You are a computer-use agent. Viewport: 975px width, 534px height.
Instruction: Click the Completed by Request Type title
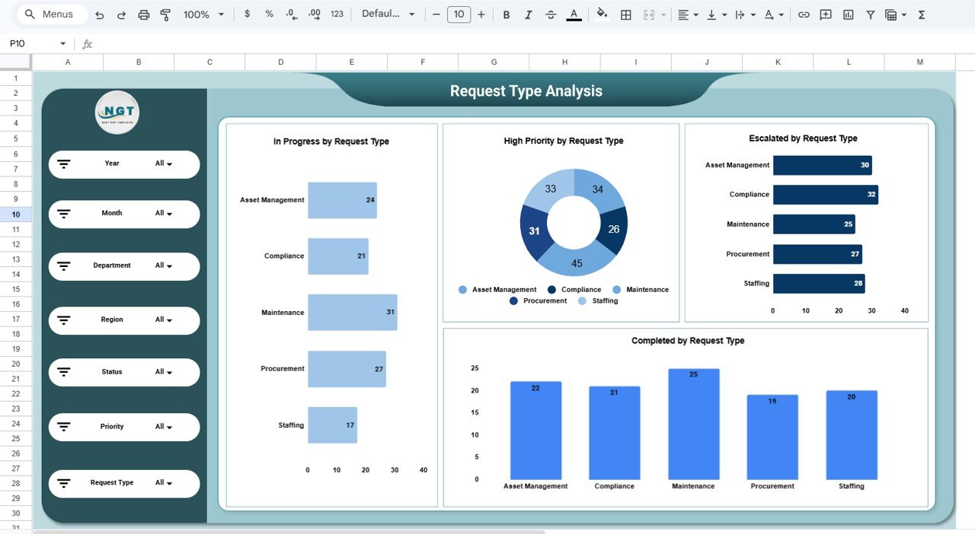pos(688,341)
